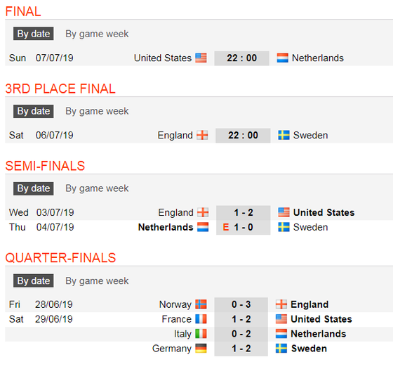The height and width of the screenshot is (369, 393).
Task: Open the Final 22:00 match time
Action: tap(241, 58)
